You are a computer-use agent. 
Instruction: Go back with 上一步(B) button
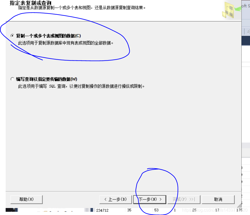pos(115,199)
